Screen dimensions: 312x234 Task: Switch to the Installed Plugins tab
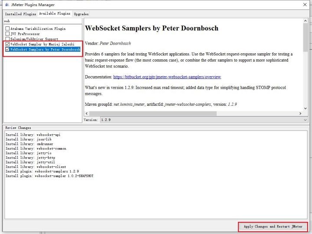pos(20,14)
